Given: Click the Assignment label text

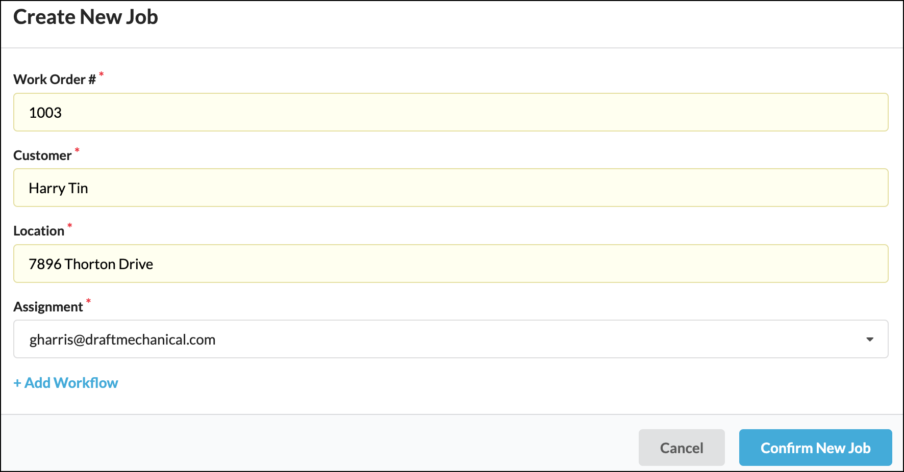Looking at the screenshot, I should click(48, 307).
